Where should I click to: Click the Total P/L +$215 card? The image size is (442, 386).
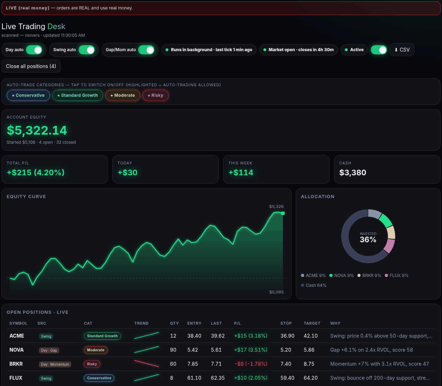55,169
